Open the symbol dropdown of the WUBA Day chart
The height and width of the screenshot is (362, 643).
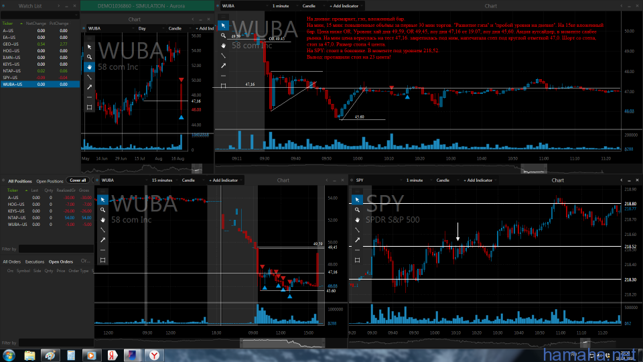click(x=111, y=28)
